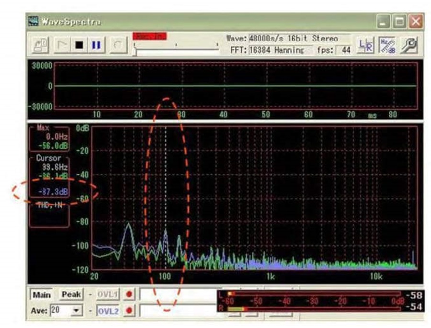Click the OVL1 overlay text field
This screenshot has height=328, width=431.
[x=179, y=294]
